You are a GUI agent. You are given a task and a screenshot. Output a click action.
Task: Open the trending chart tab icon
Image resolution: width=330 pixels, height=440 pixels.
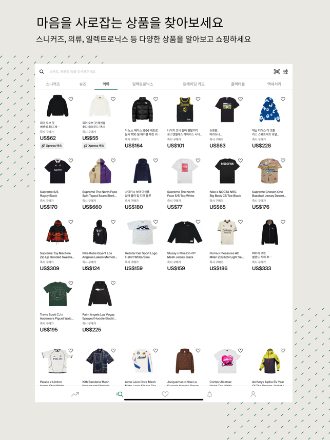click(x=75, y=394)
